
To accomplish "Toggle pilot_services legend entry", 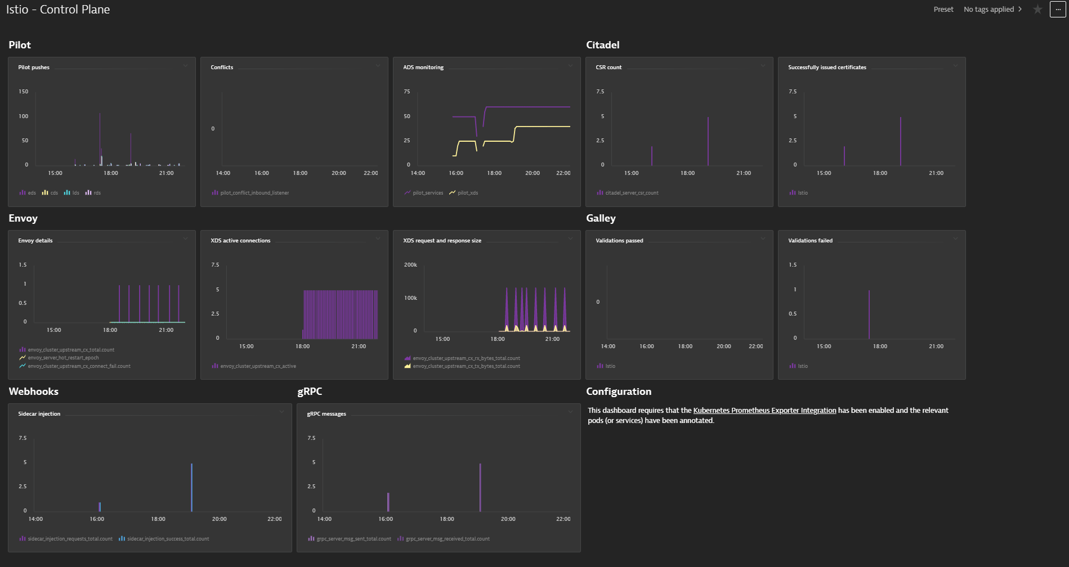I will click(424, 193).
